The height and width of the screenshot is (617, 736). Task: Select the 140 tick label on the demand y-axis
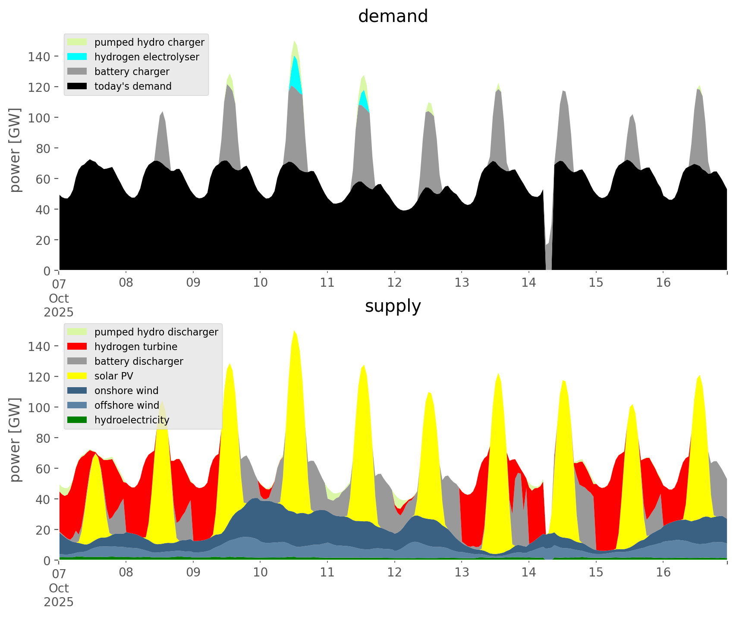coord(39,56)
